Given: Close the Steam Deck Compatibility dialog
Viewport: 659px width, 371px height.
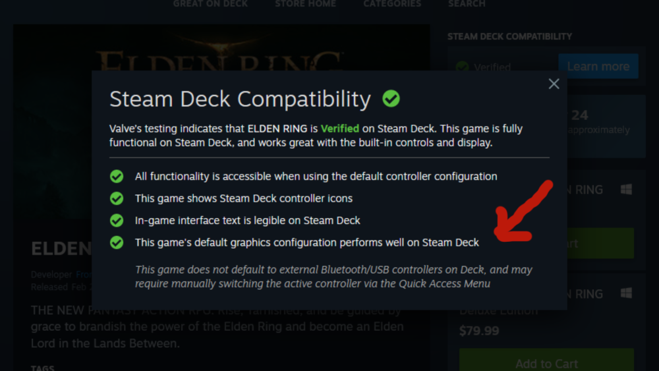Looking at the screenshot, I should pyautogui.click(x=554, y=84).
